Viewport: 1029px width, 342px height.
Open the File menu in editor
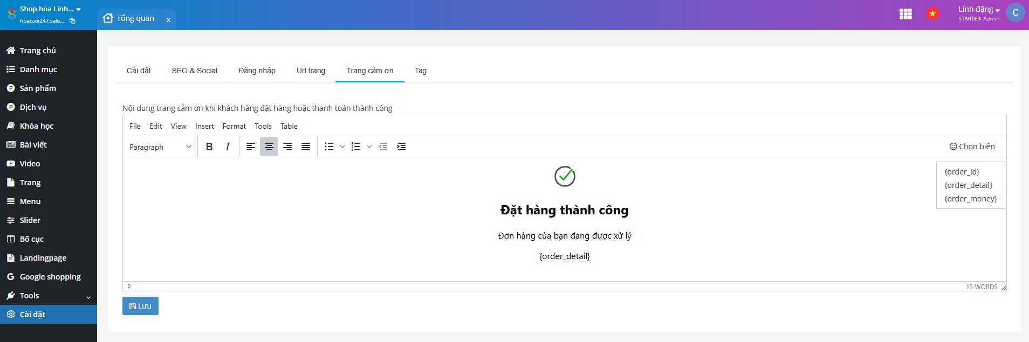click(135, 126)
